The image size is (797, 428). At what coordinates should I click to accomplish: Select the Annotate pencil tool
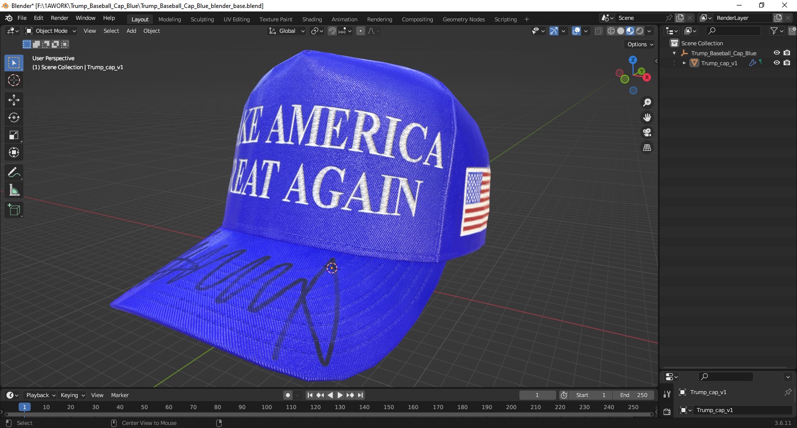(14, 173)
